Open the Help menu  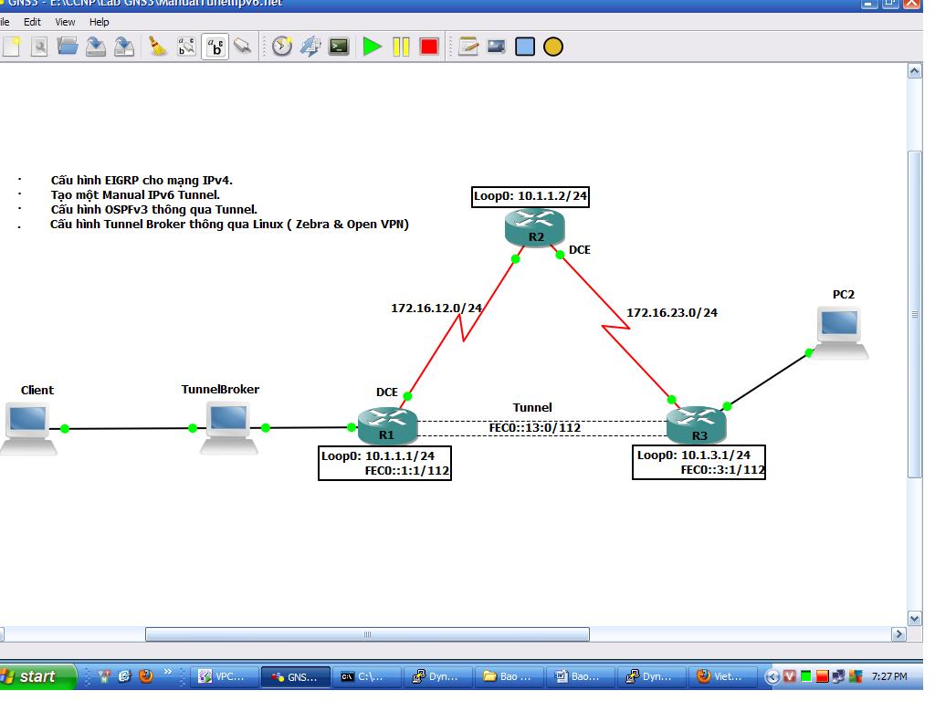(100, 22)
